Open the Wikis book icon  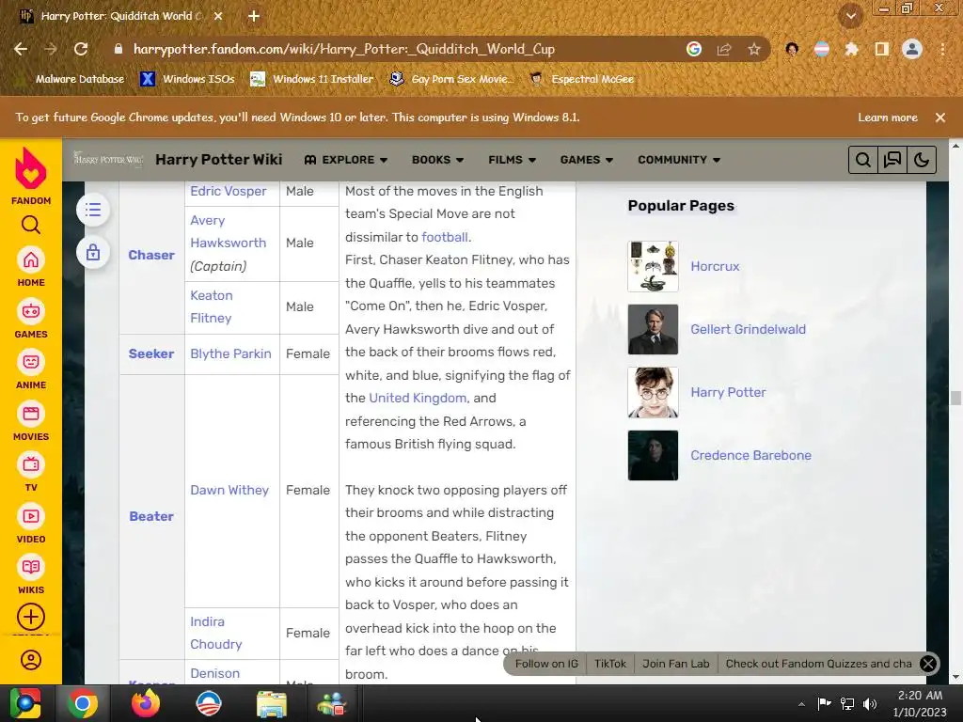31,567
